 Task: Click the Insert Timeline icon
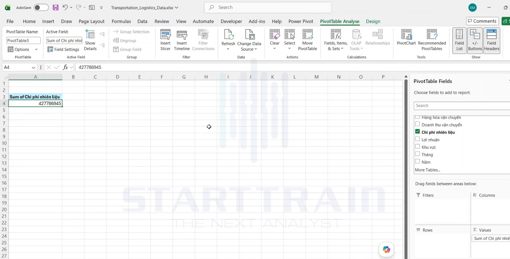(182, 40)
